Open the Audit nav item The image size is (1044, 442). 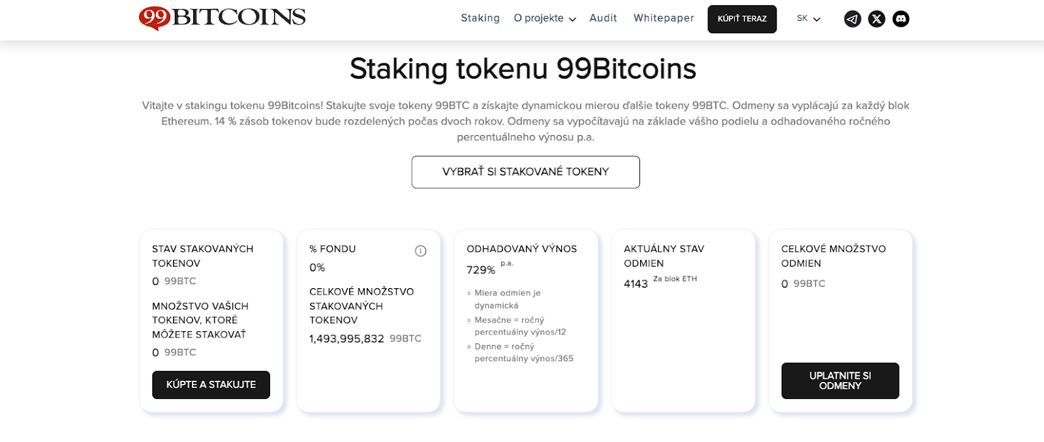pos(603,18)
